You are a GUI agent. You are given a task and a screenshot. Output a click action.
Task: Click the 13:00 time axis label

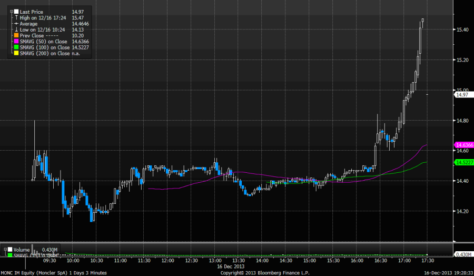[214, 261]
